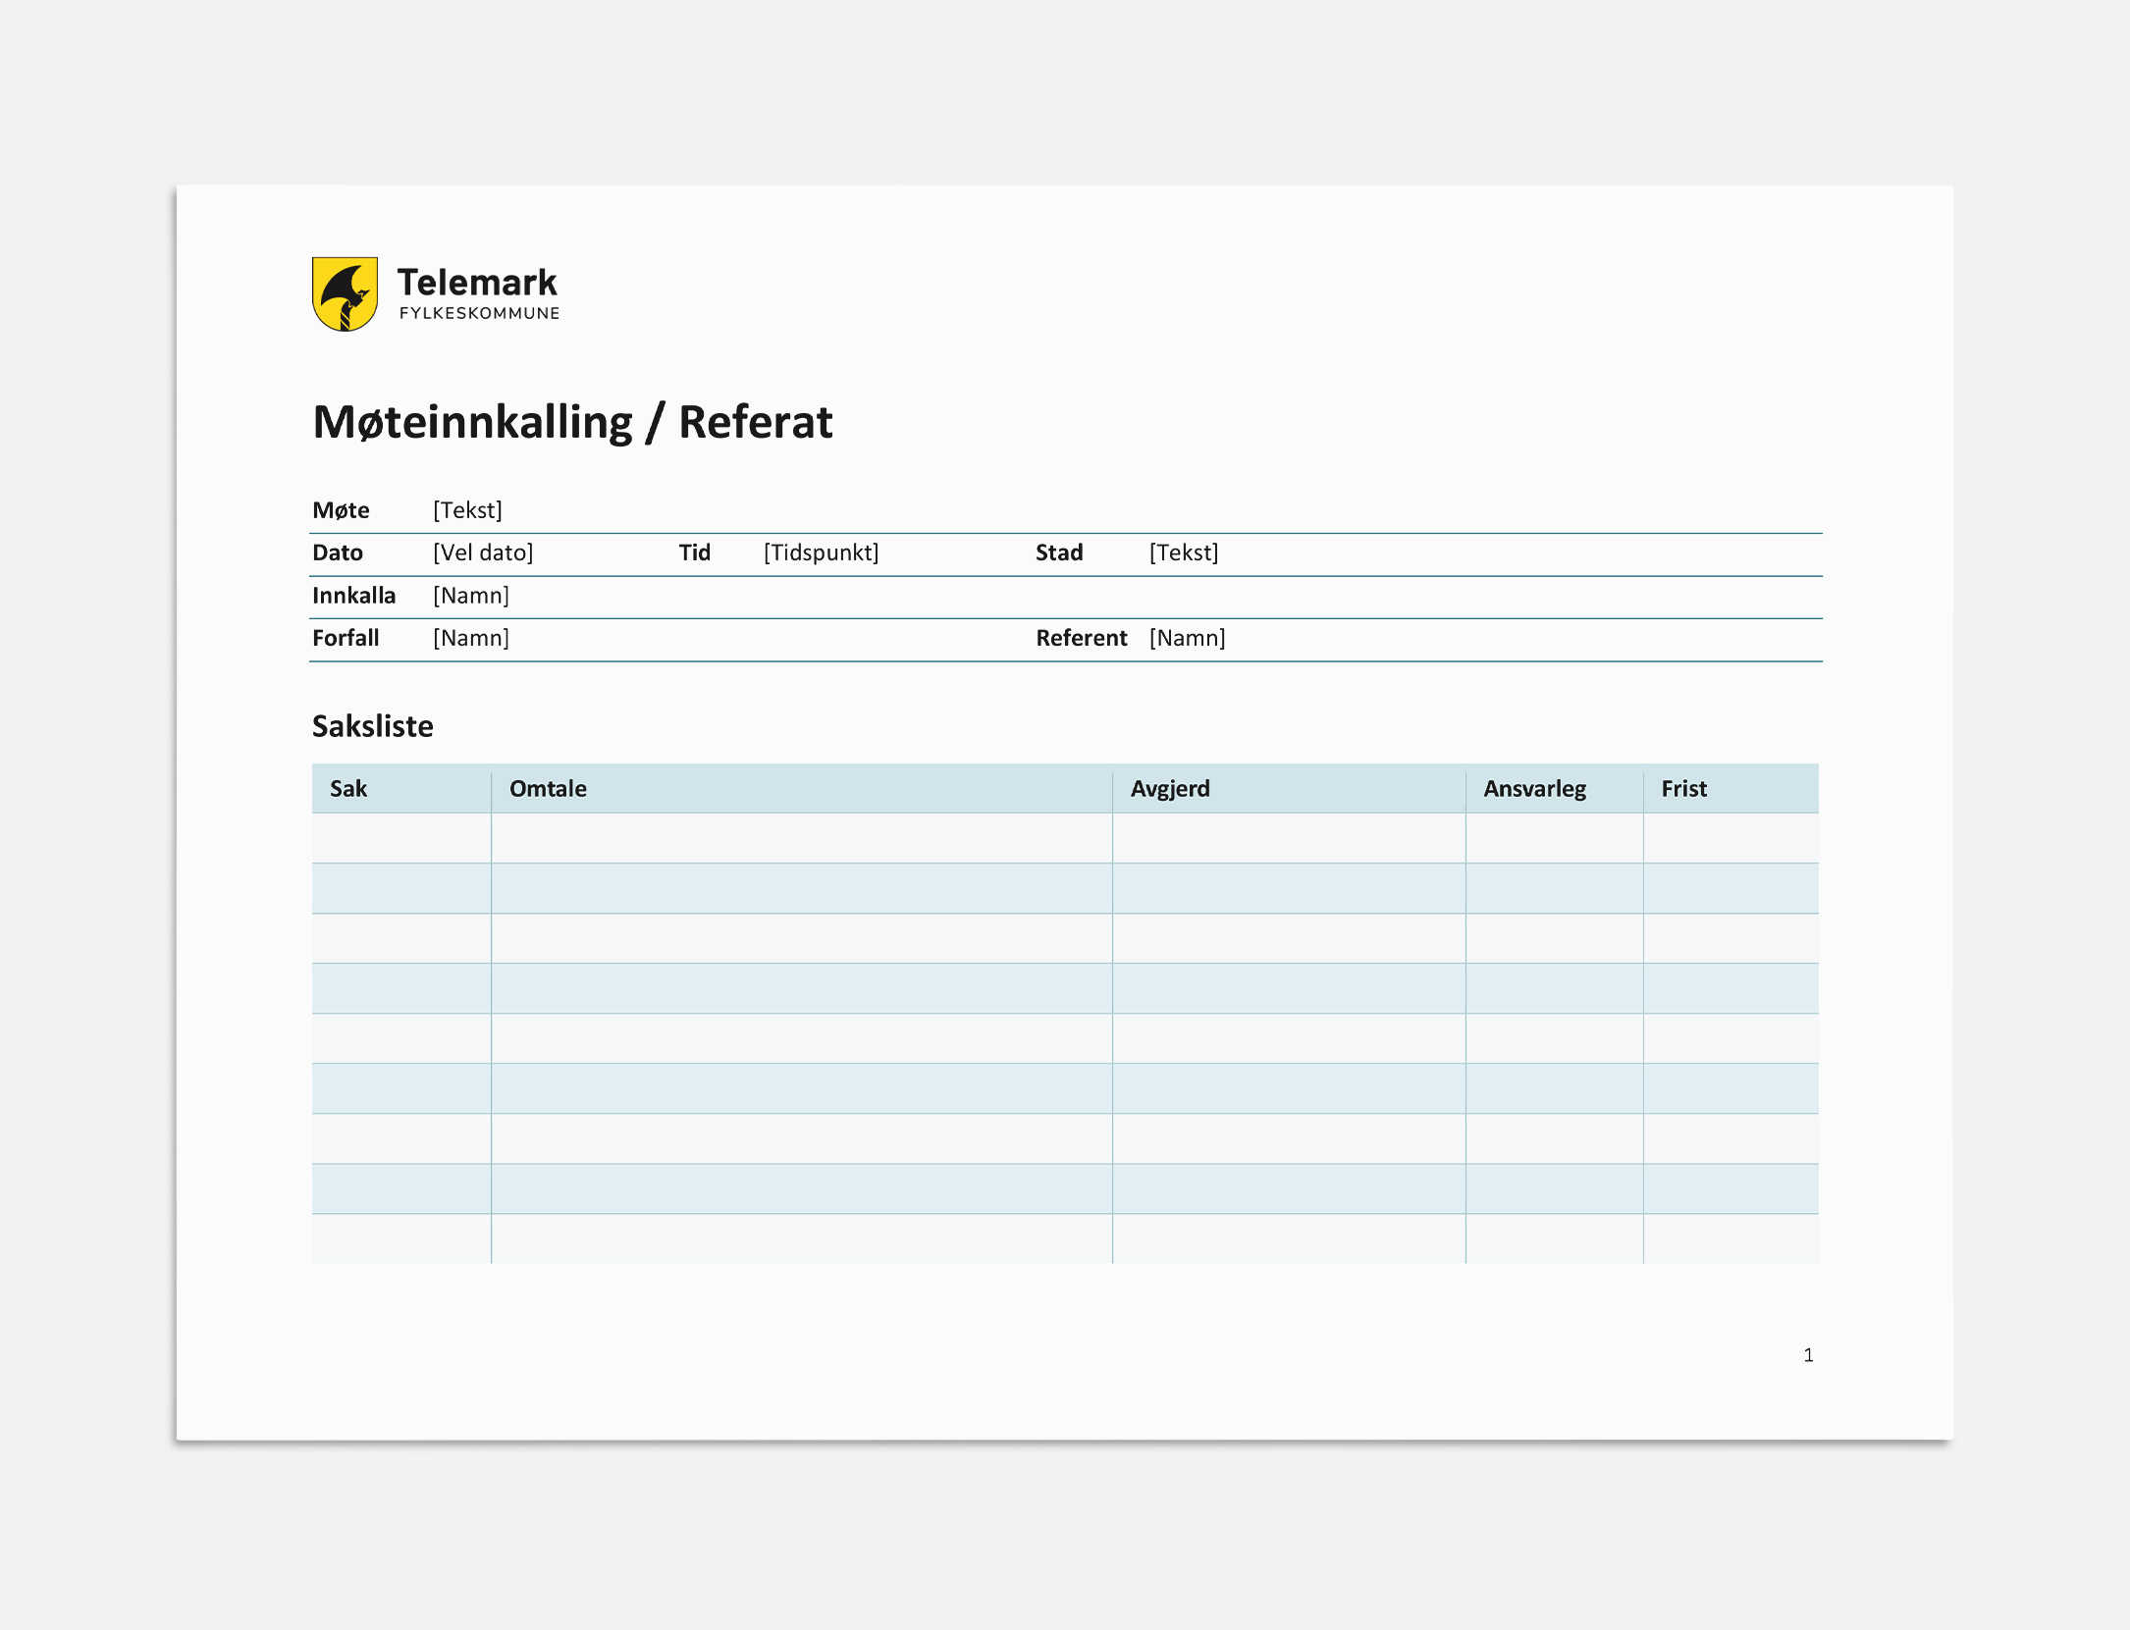Click the [Tidspunkt] time placeholder
The image size is (2130, 1630).
coord(821,552)
